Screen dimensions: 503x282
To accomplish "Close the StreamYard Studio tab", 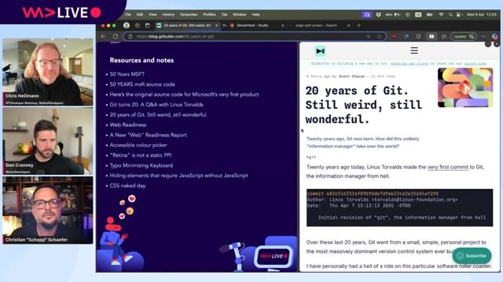I will pos(283,26).
